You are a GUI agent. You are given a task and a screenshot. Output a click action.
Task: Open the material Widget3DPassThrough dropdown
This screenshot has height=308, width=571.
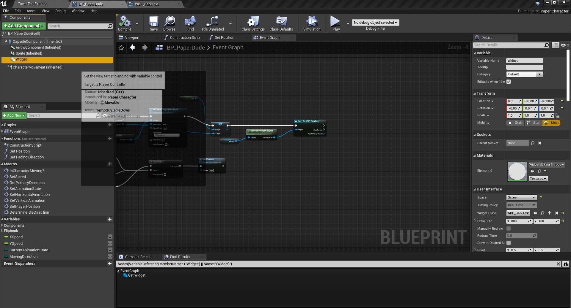[x=547, y=164]
